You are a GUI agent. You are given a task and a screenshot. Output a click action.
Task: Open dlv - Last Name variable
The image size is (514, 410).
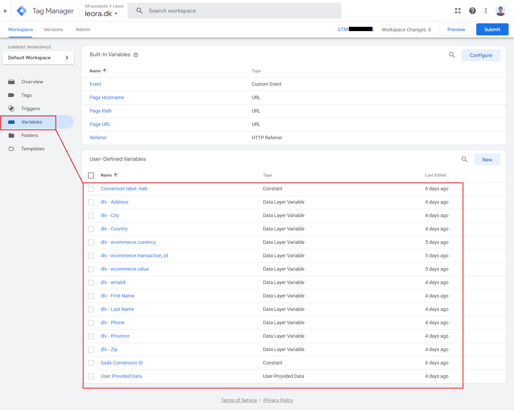(117, 309)
